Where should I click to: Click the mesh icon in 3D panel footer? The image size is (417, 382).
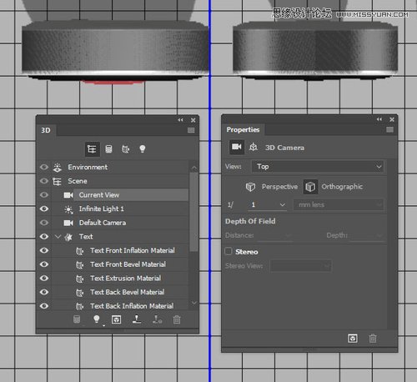click(77, 319)
